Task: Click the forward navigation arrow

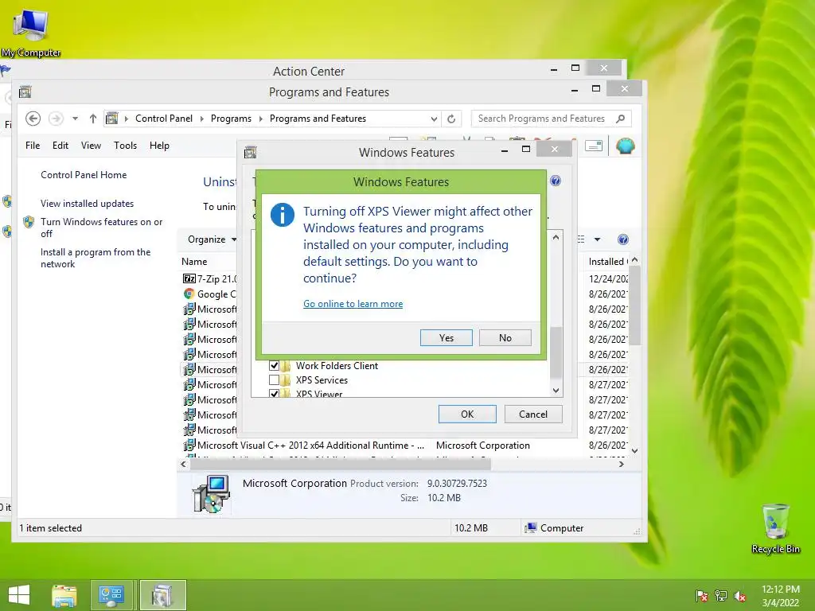Action: 57,119
